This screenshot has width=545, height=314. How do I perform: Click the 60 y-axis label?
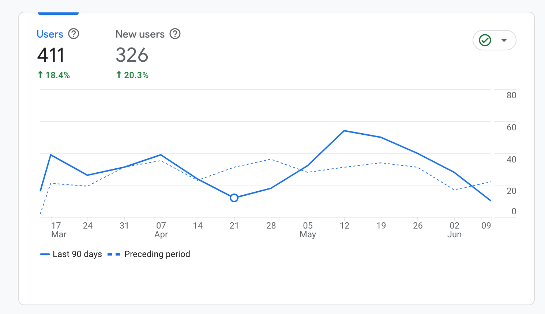[x=511, y=127]
